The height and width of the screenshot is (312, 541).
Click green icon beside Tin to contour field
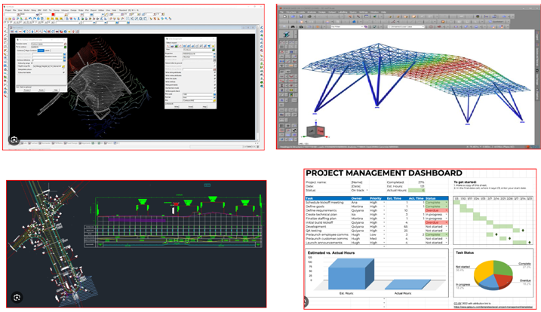pyautogui.click(x=65, y=47)
